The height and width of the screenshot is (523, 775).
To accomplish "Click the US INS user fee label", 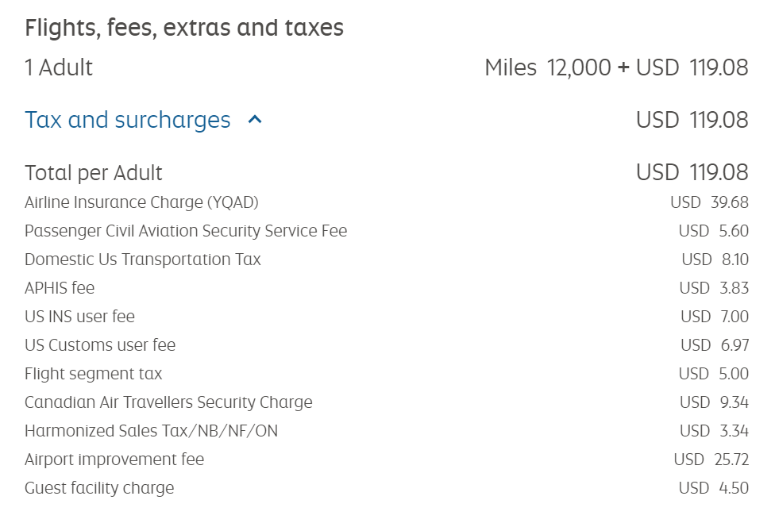I will tap(79, 317).
